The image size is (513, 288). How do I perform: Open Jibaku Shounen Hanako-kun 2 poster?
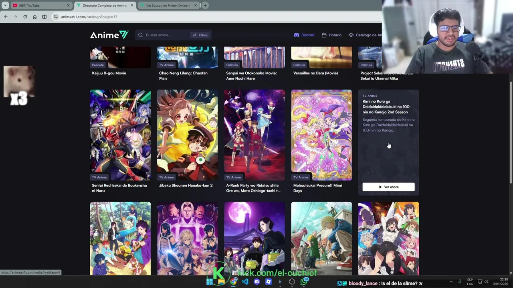(187, 135)
